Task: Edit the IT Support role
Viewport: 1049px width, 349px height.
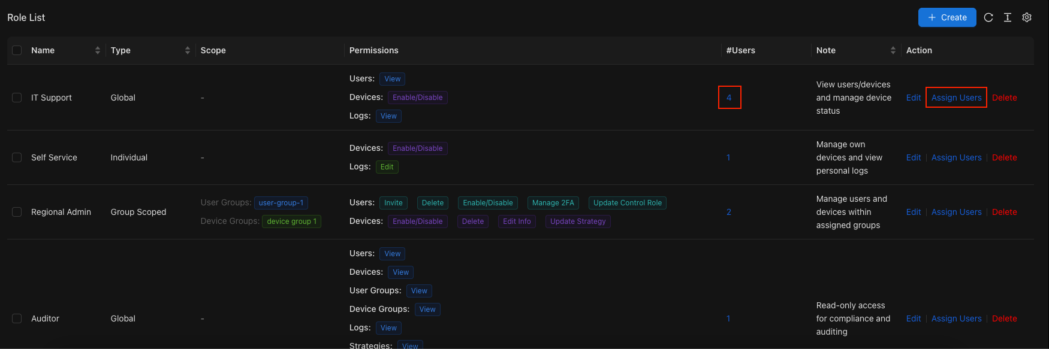Action: (x=914, y=98)
